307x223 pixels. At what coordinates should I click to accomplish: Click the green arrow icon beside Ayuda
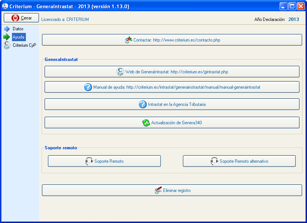[x=6, y=37]
